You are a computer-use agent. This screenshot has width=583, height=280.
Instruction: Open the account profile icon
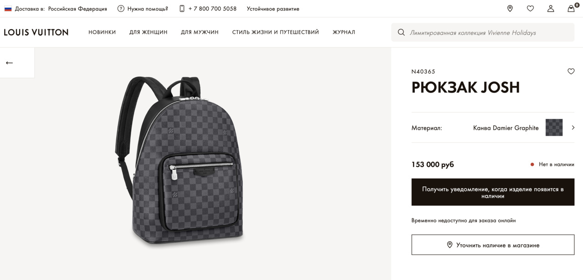[551, 9]
